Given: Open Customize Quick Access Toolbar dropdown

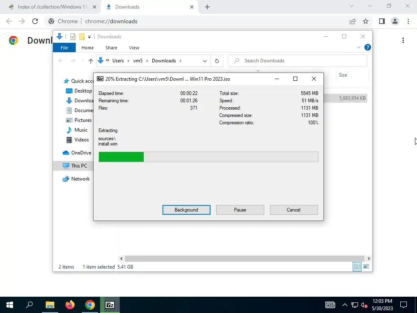Looking at the screenshot, I should 89,37.
